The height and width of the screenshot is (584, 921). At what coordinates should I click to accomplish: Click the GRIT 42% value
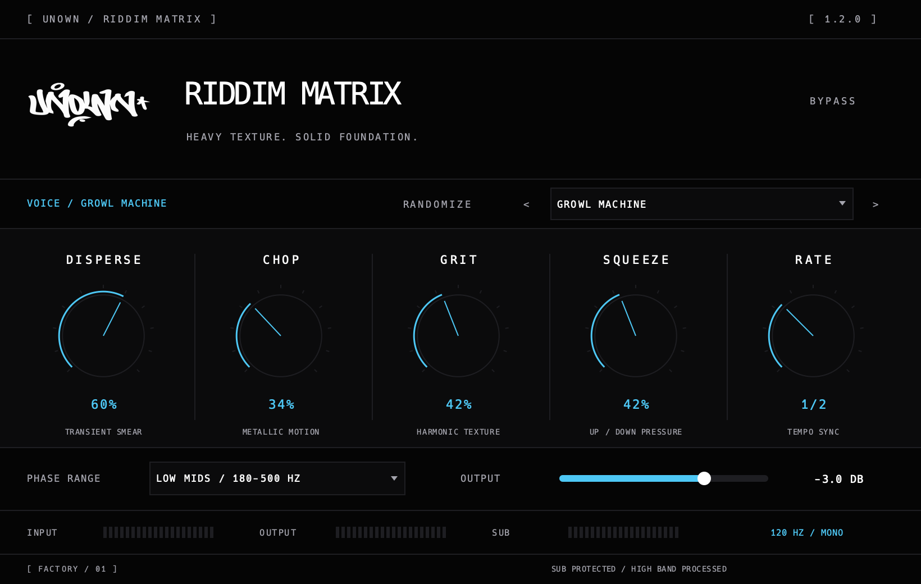pos(459,404)
